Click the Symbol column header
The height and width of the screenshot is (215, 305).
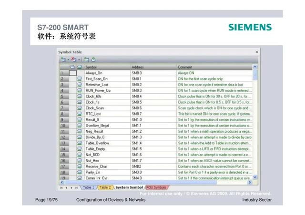tap(107, 67)
